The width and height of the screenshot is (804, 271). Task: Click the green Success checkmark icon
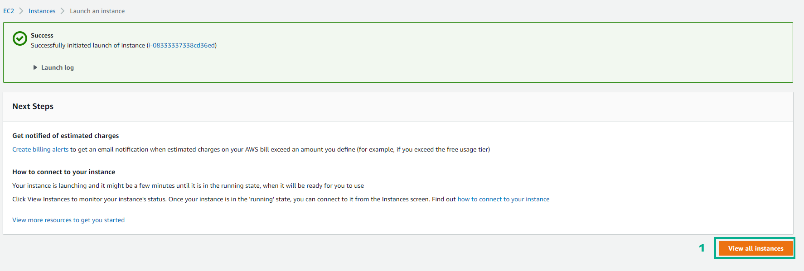(x=19, y=39)
